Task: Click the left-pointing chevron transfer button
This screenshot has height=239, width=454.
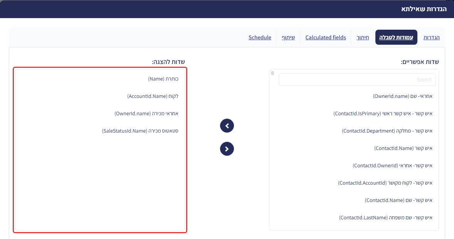Action: (227, 126)
